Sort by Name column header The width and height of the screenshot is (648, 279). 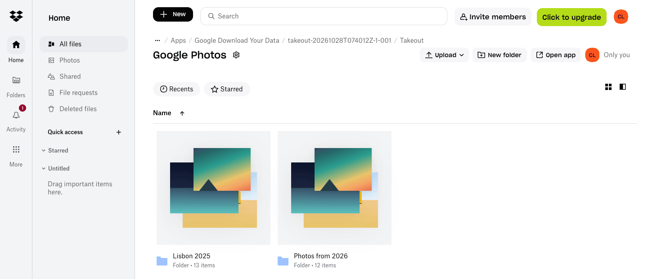click(x=162, y=113)
